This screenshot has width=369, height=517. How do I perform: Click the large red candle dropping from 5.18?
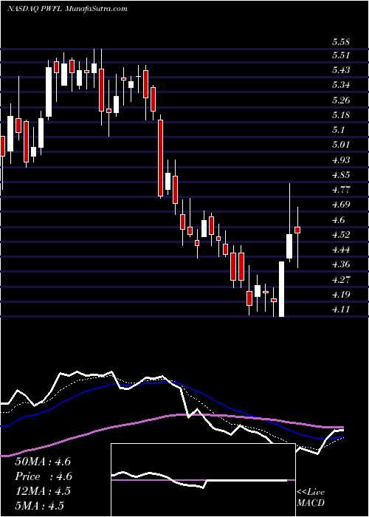point(160,158)
